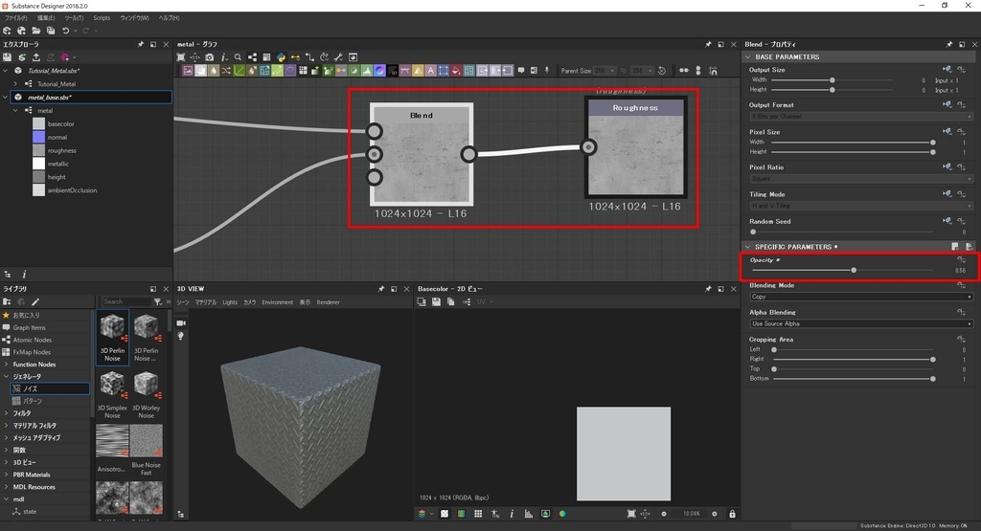
Task: Click the camera icon in 3D View
Action: [180, 322]
